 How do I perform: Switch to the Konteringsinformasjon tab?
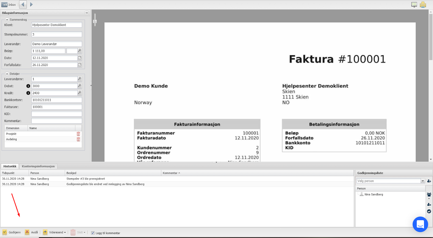pyautogui.click(x=38, y=166)
